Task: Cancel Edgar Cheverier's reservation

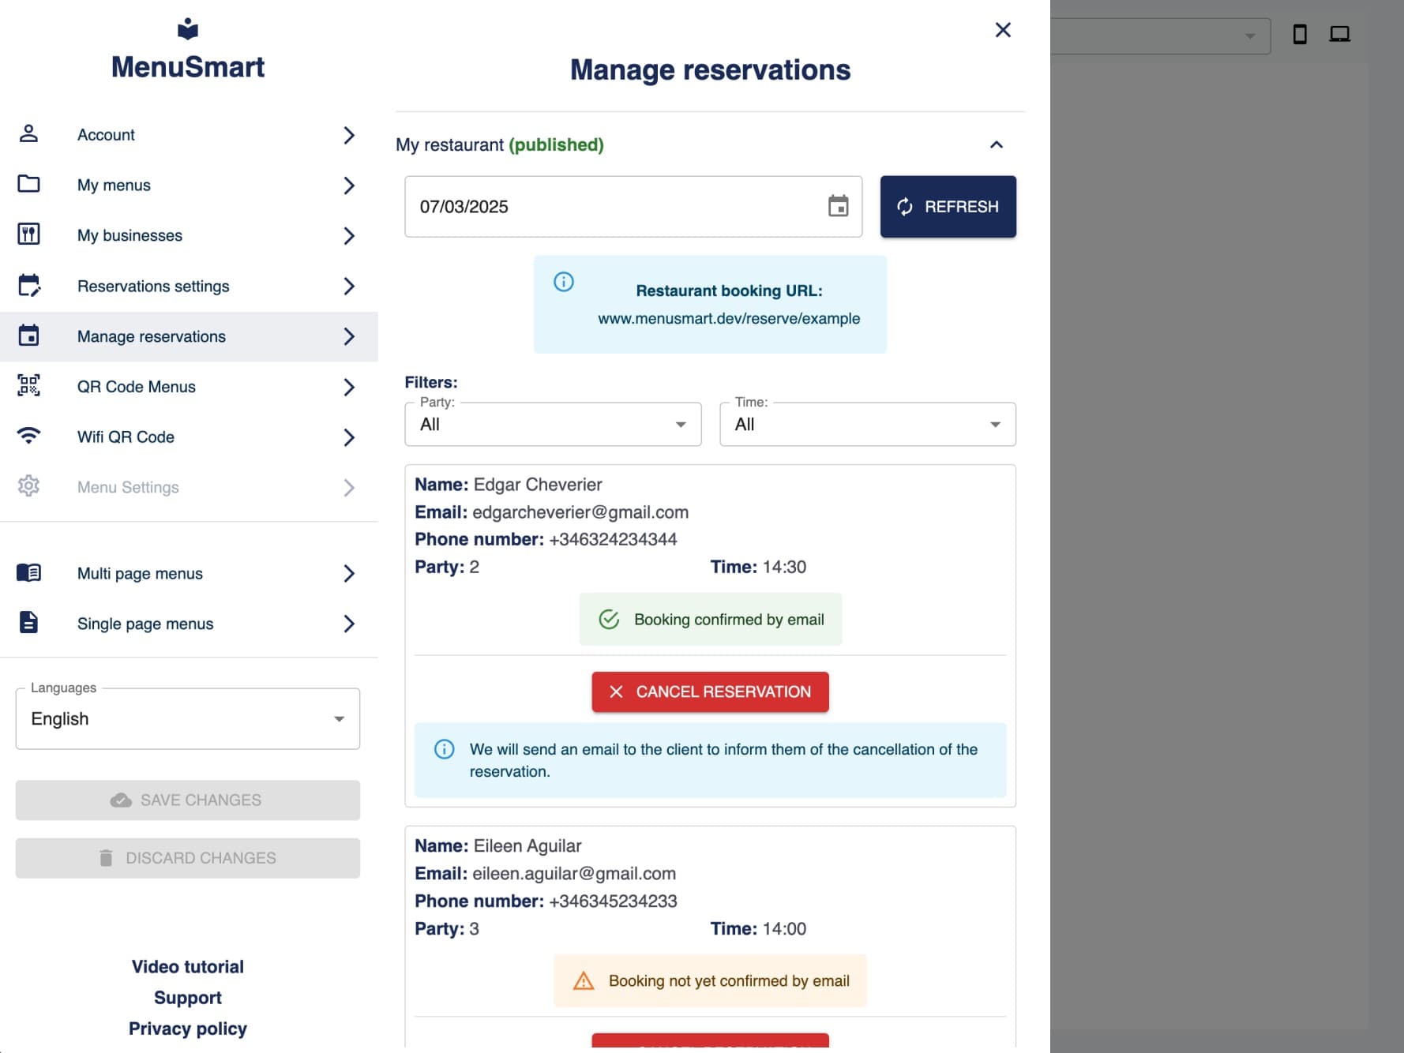Action: tap(709, 691)
